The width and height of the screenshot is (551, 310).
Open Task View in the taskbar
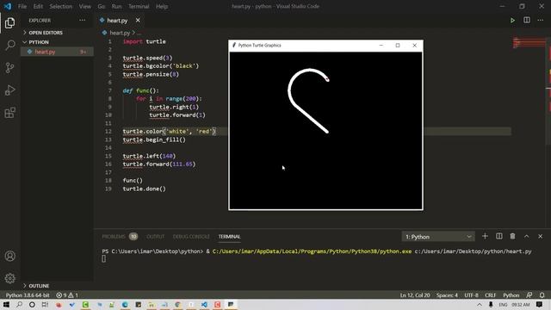(x=45, y=304)
